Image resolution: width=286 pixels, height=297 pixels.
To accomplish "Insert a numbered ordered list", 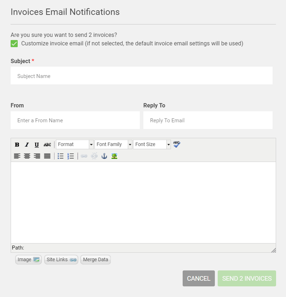I will [70, 156].
